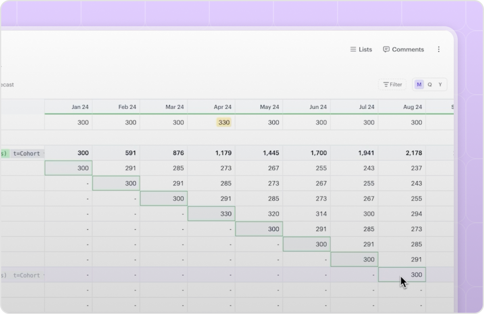Click the Filter button
484x314 pixels.
tap(392, 85)
